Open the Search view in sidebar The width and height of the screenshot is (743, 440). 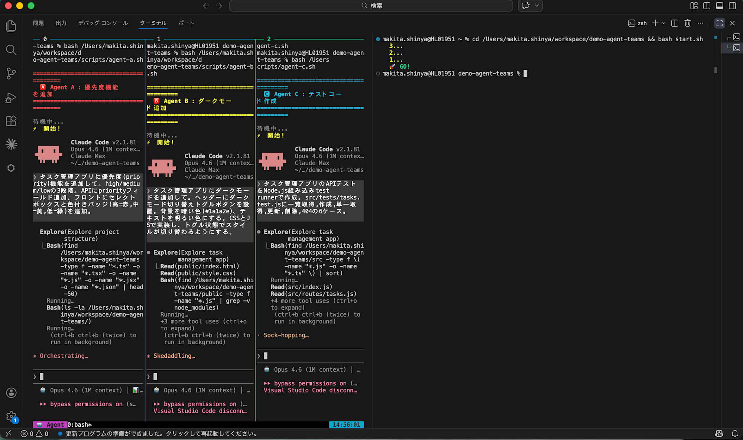click(x=11, y=50)
